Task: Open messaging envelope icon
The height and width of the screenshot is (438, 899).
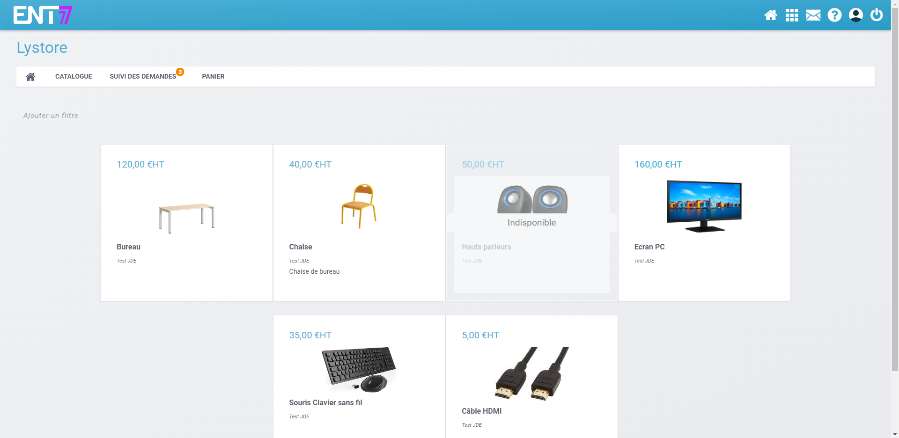Action: click(813, 15)
